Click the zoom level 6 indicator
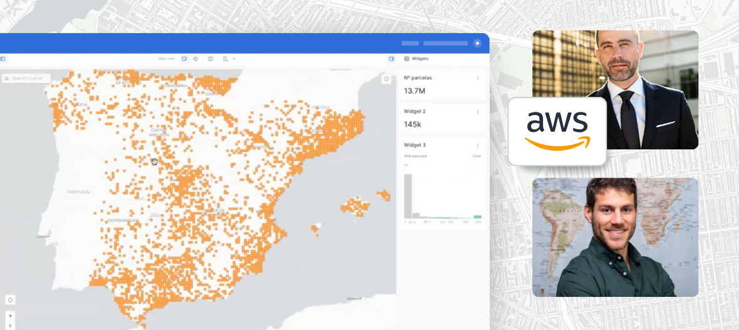The image size is (739, 330). click(x=11, y=325)
